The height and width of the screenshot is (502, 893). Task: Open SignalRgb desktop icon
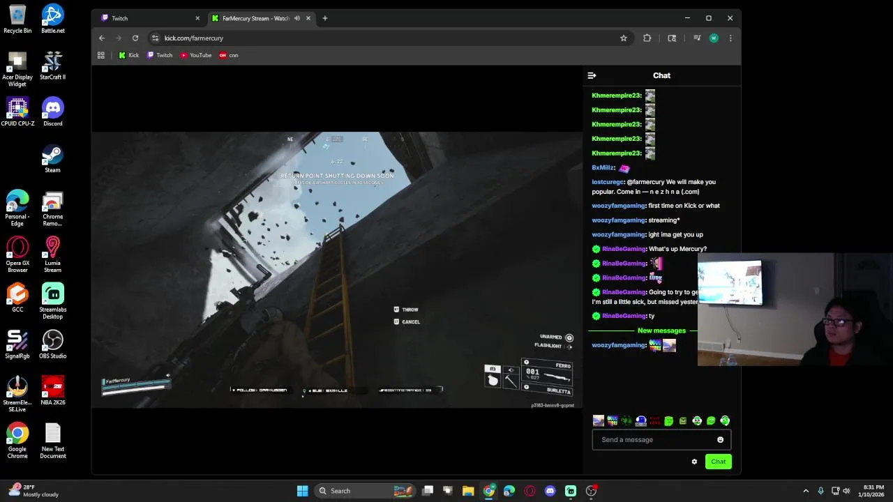click(x=17, y=344)
